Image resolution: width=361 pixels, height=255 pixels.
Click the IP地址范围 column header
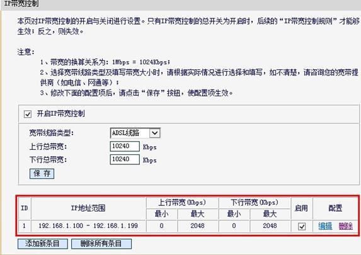click(88, 208)
